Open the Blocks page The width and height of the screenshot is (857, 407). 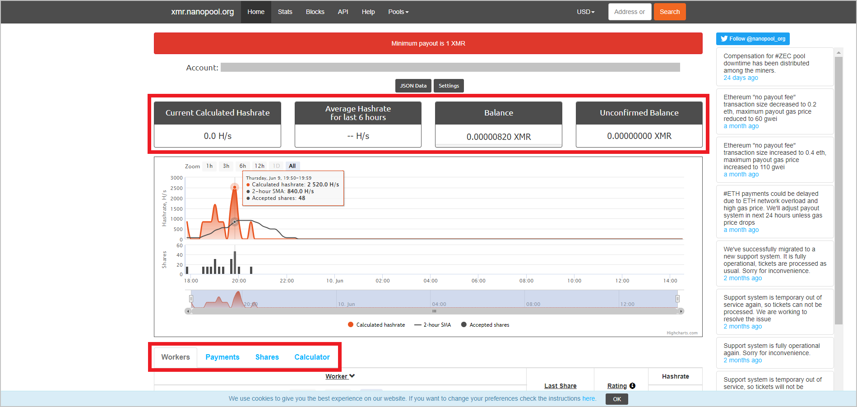click(315, 12)
